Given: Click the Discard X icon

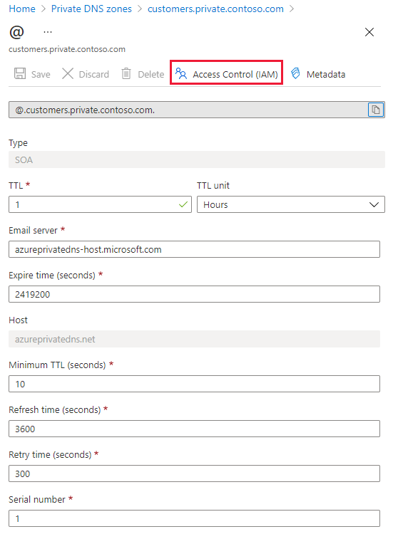Looking at the screenshot, I should point(68,73).
